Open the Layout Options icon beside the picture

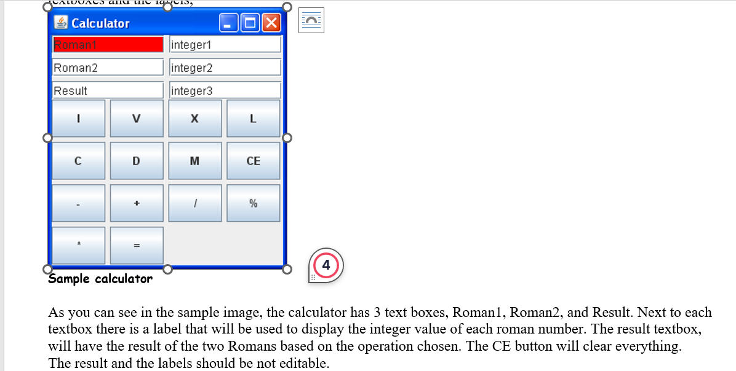click(311, 20)
